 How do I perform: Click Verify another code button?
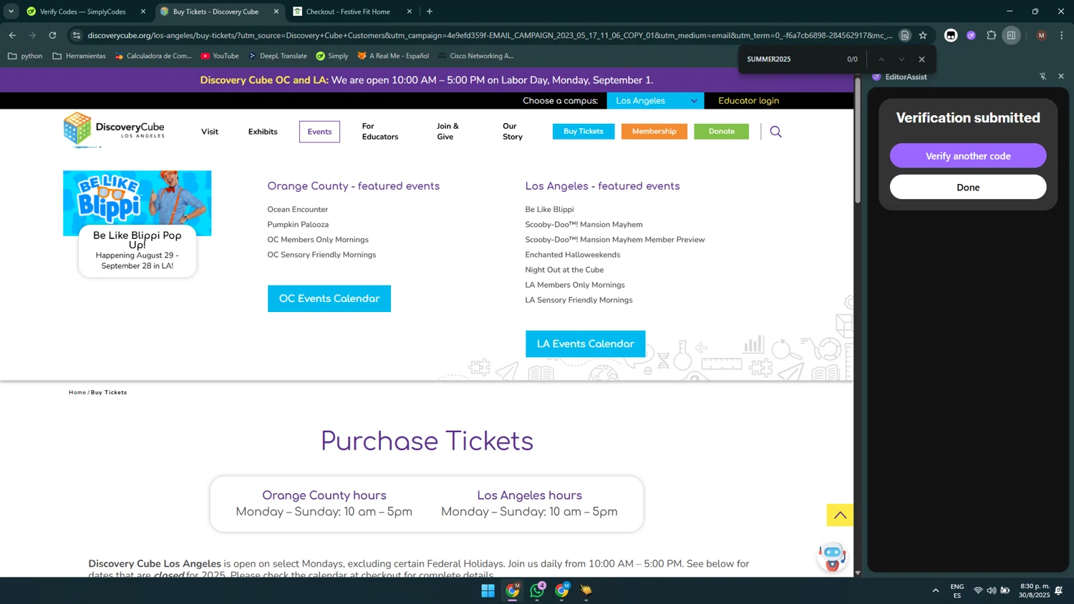(968, 156)
